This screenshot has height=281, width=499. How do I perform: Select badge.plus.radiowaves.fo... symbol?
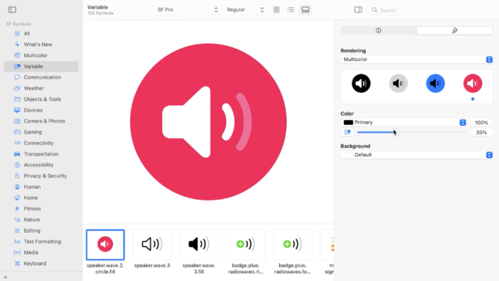(292, 244)
